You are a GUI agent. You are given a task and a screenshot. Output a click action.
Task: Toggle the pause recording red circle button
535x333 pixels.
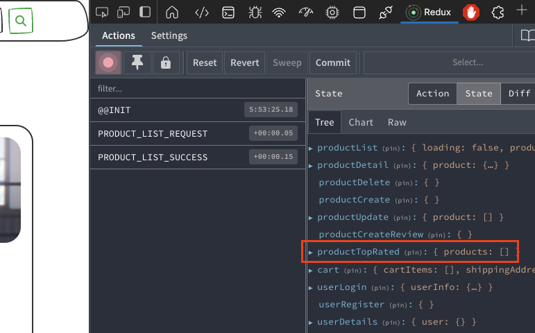108,62
